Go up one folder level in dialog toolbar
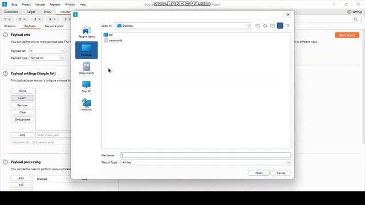 258,26
